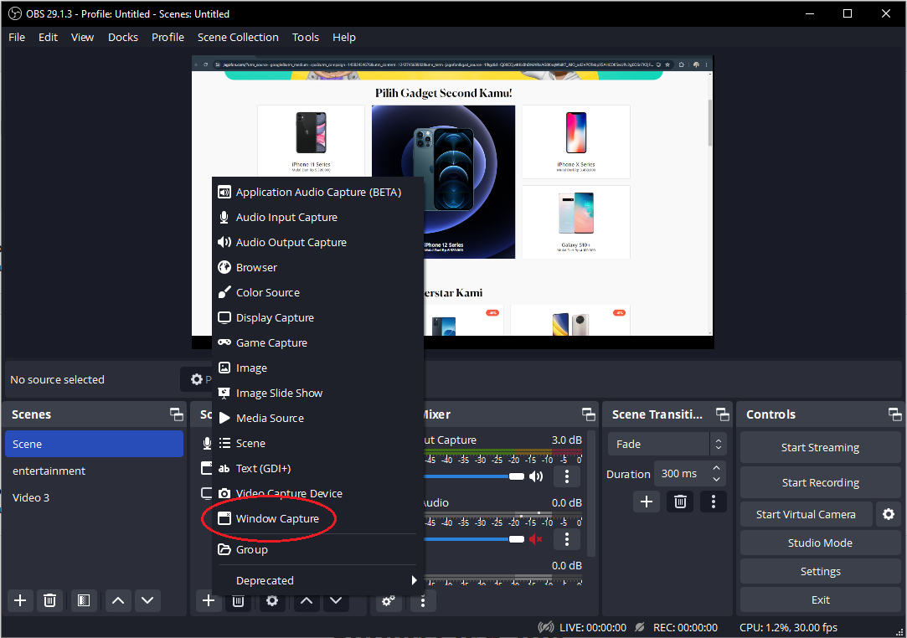Screen dimensions: 907x638
Task: Choose Application Audio Capture (BETA)
Action: 317,192
